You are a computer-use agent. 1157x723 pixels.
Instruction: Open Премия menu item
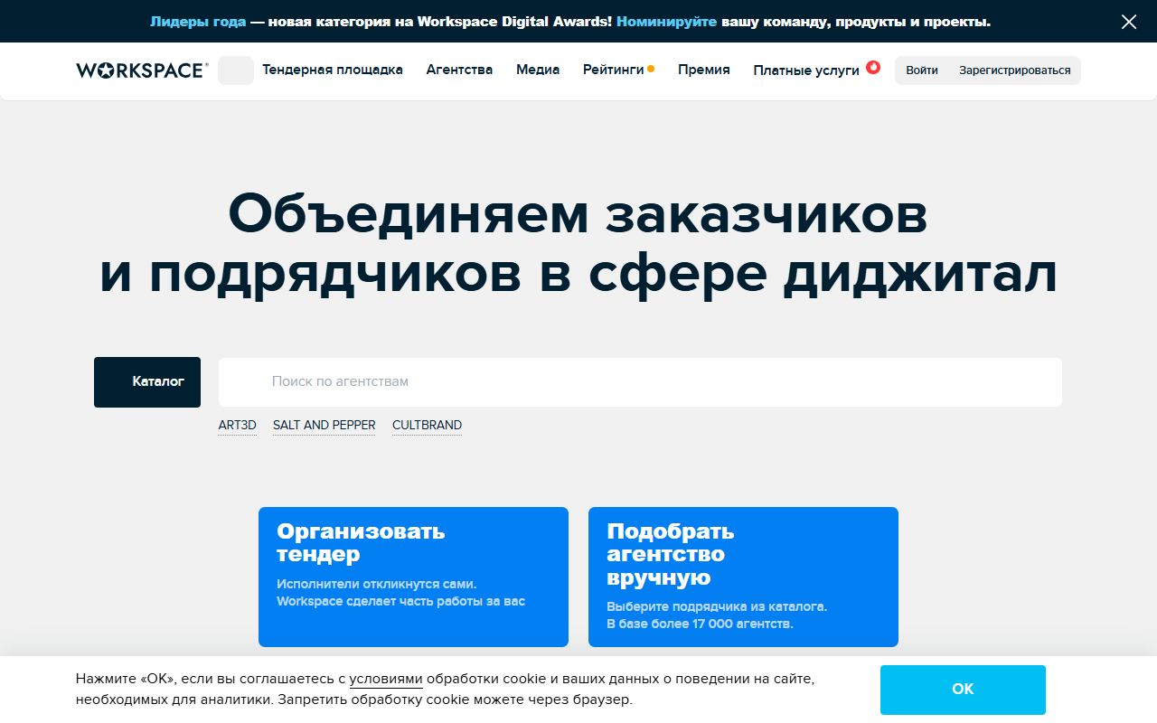[704, 70]
